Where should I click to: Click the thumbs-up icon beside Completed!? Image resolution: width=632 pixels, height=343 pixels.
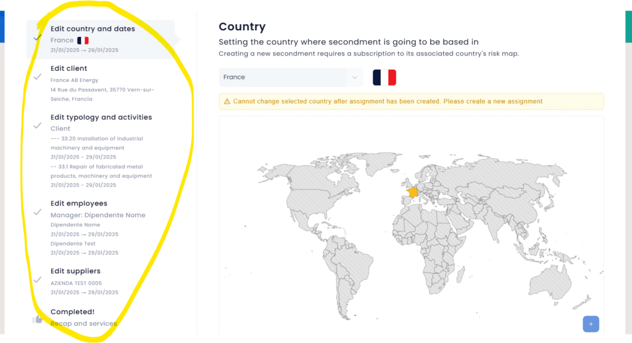pos(37,319)
